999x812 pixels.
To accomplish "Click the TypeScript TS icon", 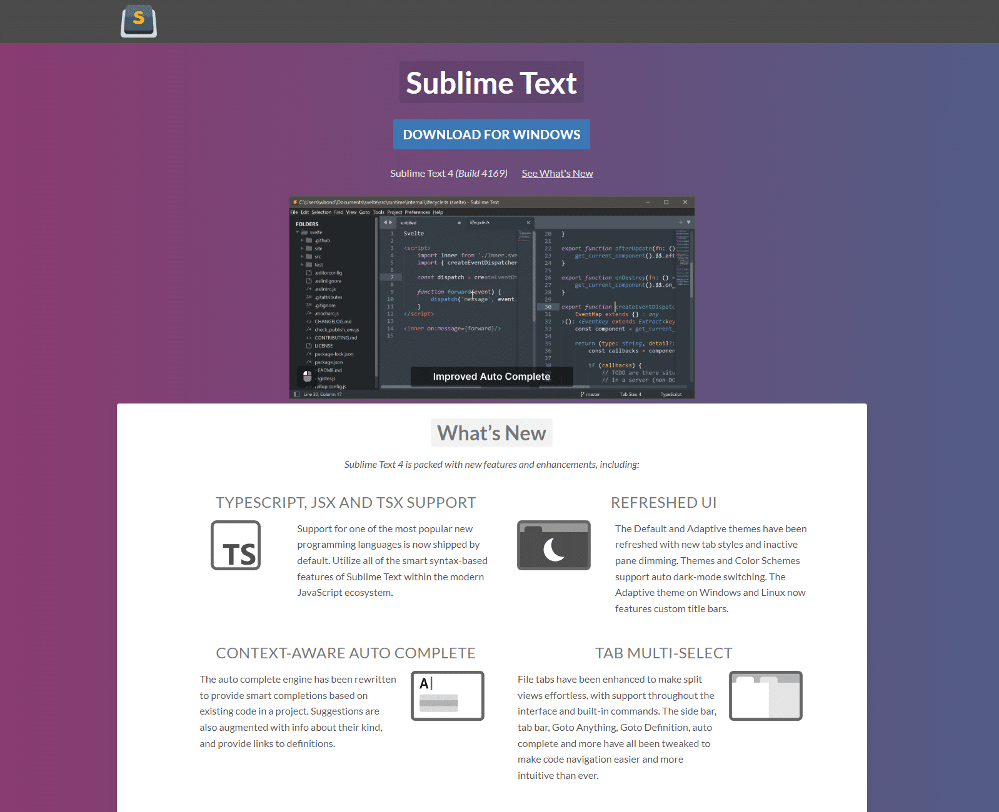I will (236, 545).
